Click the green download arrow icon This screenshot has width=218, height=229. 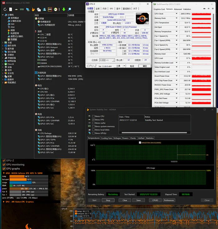64,9
